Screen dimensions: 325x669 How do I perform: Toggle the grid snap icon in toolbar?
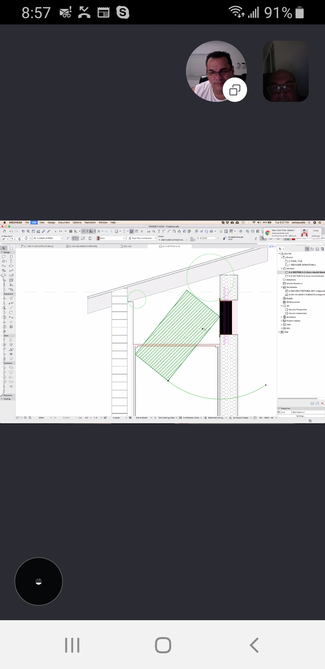click(98, 231)
